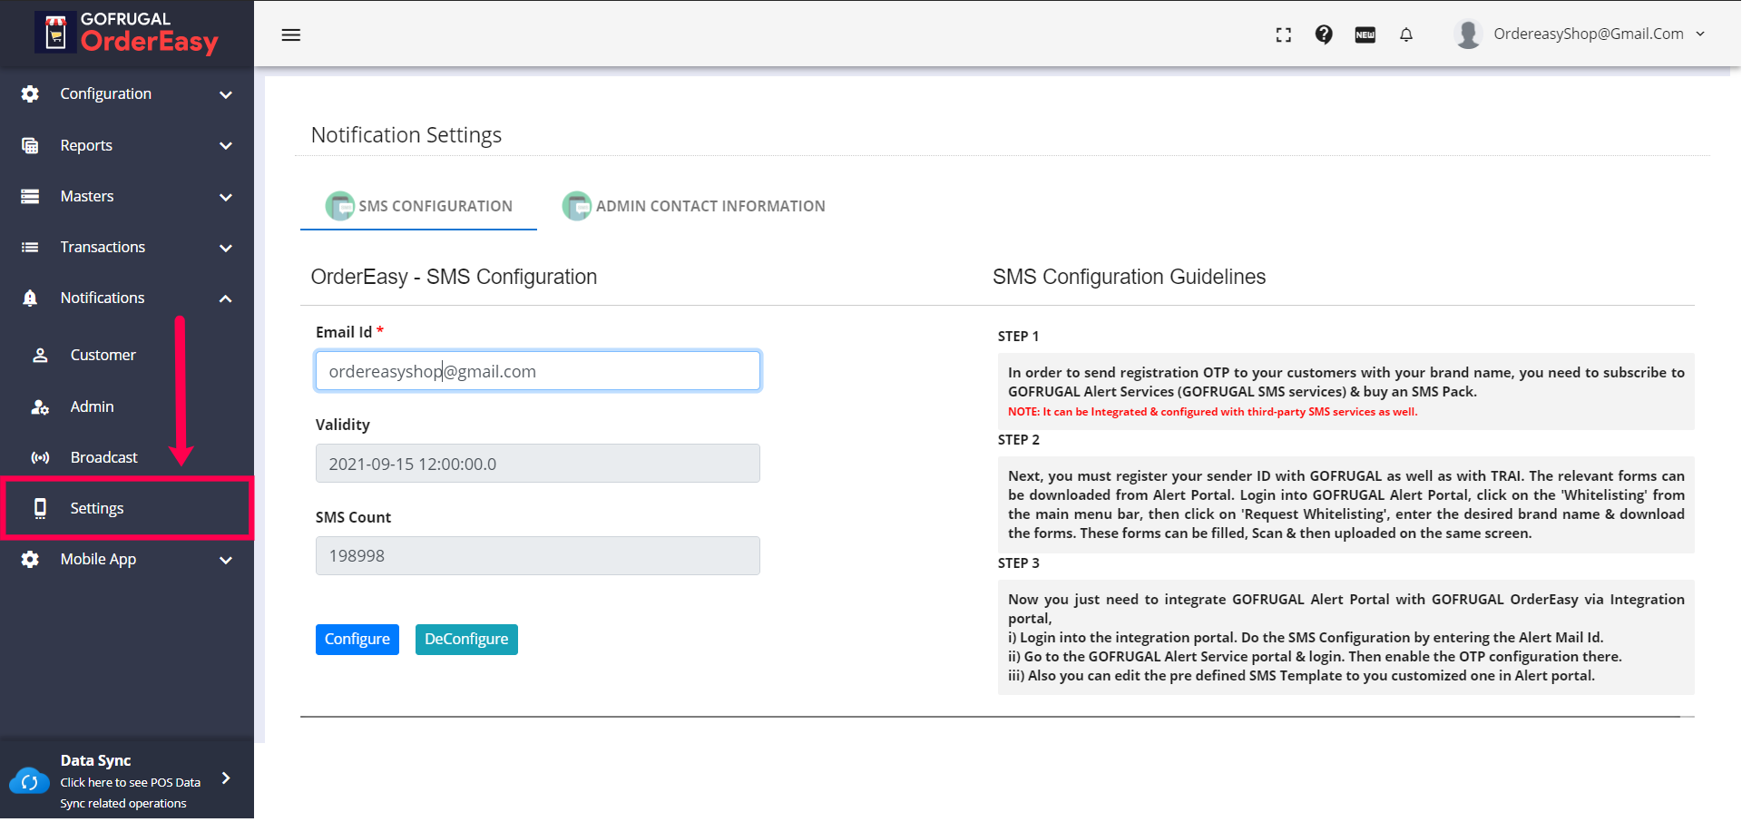The image size is (1742, 822).
Task: Expand the Configuration menu chevron
Action: [226, 94]
